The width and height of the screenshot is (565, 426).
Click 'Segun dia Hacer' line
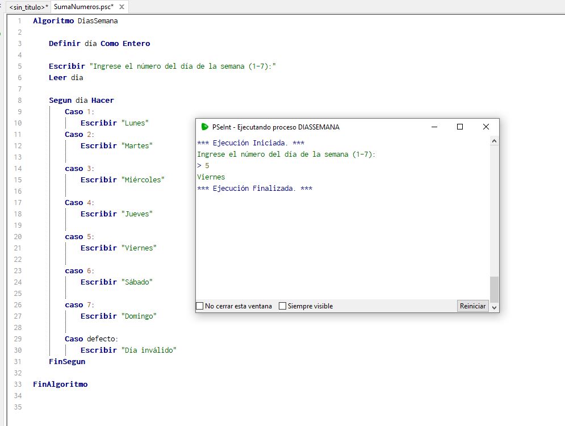pyautogui.click(x=81, y=100)
